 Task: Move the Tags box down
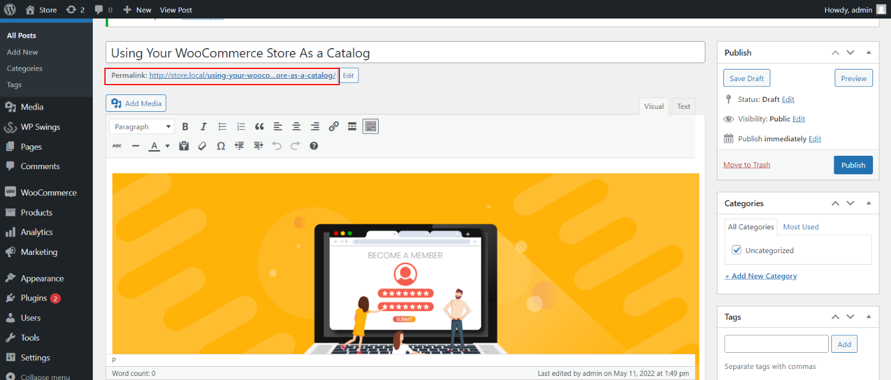click(850, 316)
